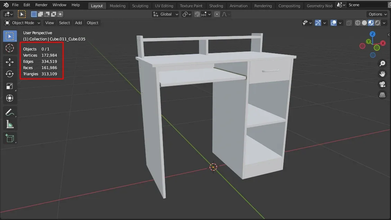The image size is (391, 220).
Task: Switch viewport to Wireframe shading
Action: click(357, 23)
